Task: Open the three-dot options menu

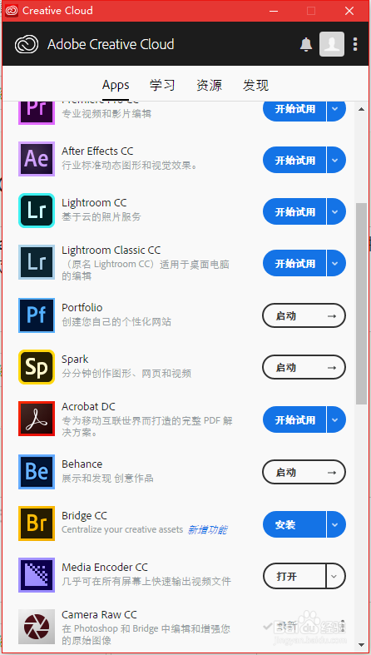Action: (x=355, y=44)
